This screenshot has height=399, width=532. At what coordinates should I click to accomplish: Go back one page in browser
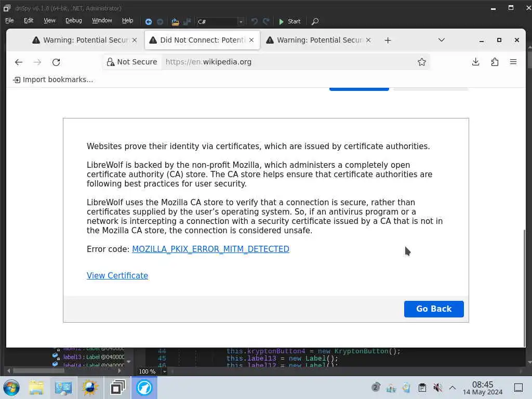(x=19, y=62)
